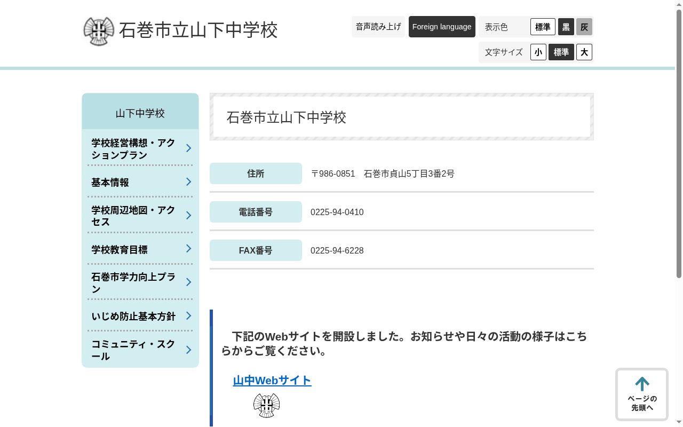Click chevron next to 学校経営構想・アクションプラン
The width and height of the screenshot is (683, 427).
click(x=188, y=148)
